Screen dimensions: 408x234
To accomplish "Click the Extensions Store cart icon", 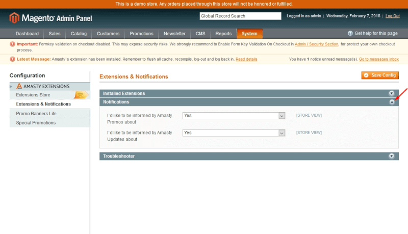I will (x=81, y=95).
